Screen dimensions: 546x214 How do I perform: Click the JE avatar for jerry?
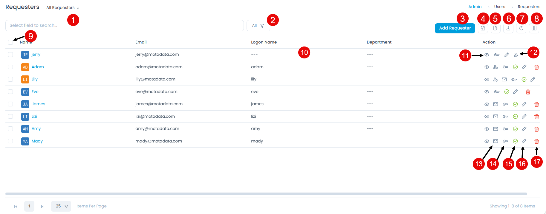(x=25, y=55)
